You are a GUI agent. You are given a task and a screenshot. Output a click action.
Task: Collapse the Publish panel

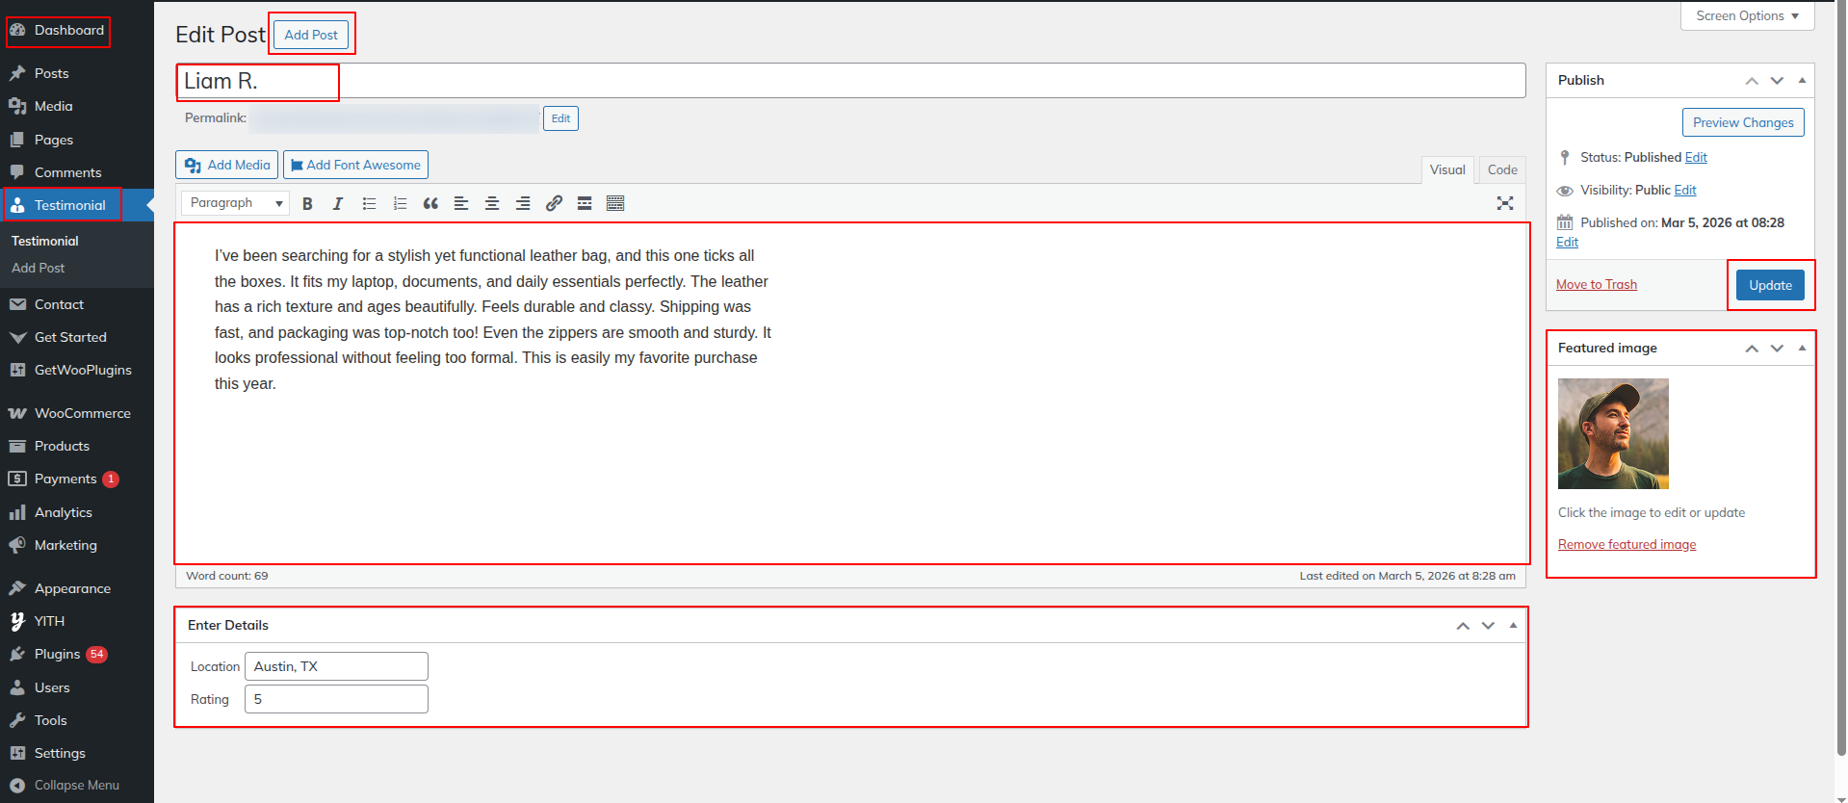[1802, 80]
